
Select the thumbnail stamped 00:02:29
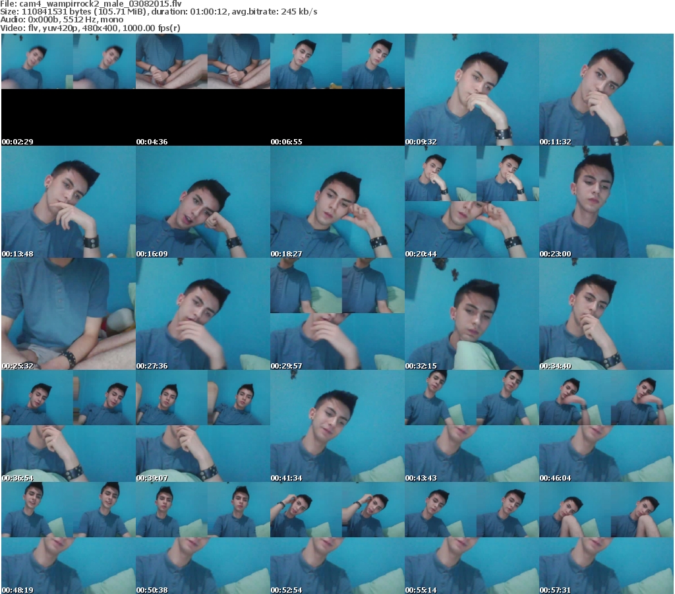coord(69,90)
